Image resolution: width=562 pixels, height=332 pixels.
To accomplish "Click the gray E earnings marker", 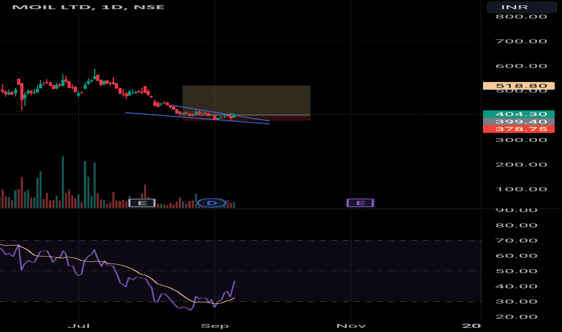I will 142,203.
